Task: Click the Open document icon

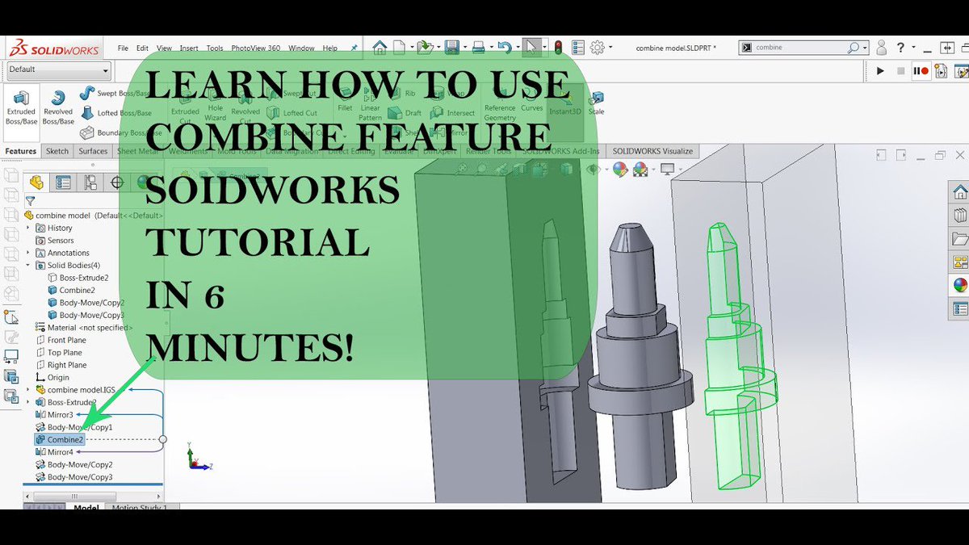Action: click(x=424, y=48)
